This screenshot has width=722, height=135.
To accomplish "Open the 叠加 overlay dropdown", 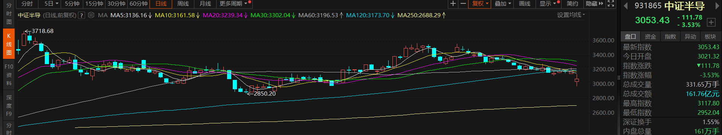I will tap(502, 4).
